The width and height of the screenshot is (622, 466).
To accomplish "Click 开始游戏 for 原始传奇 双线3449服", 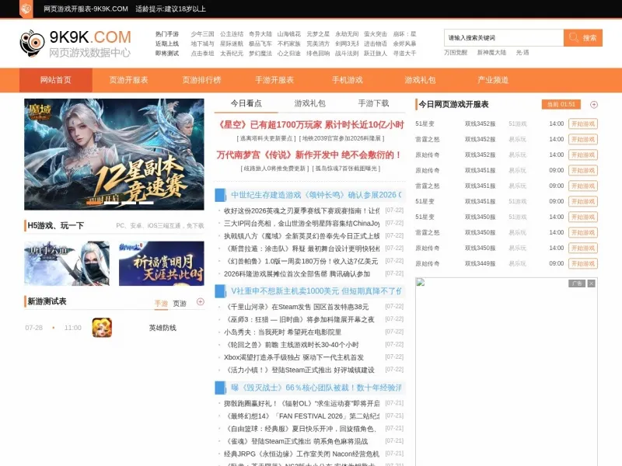I will point(583,263).
